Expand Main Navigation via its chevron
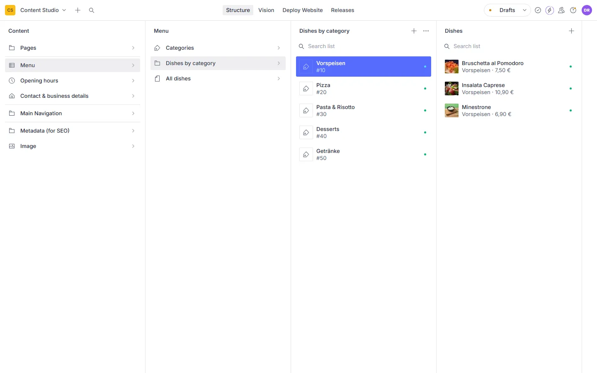 point(133,113)
